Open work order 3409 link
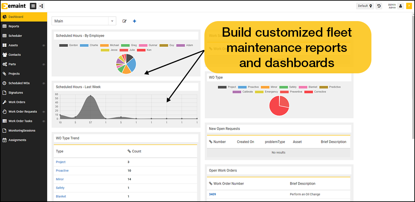Screen dimensions: 415x202 [x=212, y=194]
